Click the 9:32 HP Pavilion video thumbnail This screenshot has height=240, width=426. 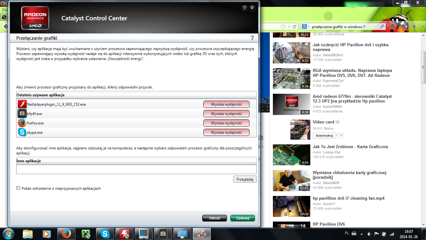pos(292,53)
